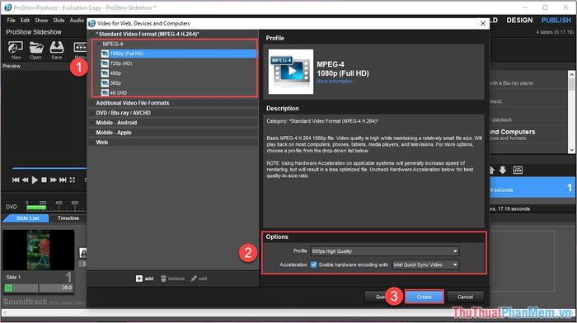Screen dimensions: 577x323
Task: Click the Menus toolbar icon in ProShow window
Action: (x=80, y=48)
